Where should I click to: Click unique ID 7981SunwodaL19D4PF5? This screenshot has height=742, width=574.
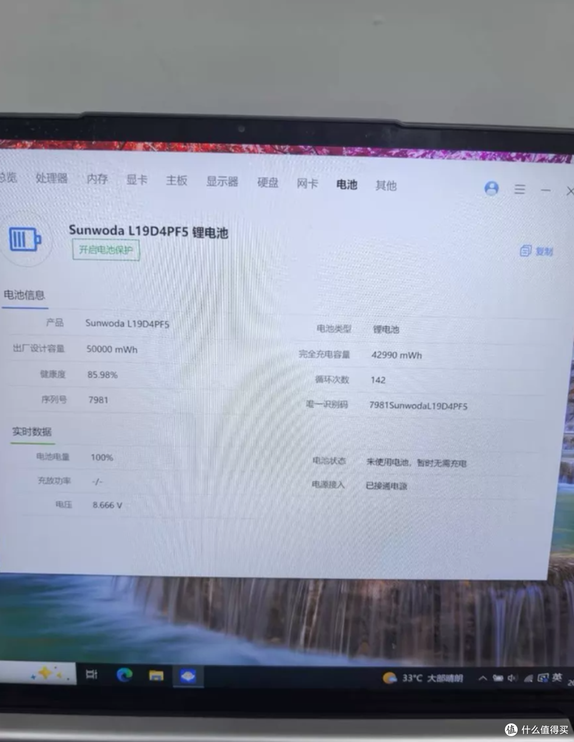tap(418, 406)
